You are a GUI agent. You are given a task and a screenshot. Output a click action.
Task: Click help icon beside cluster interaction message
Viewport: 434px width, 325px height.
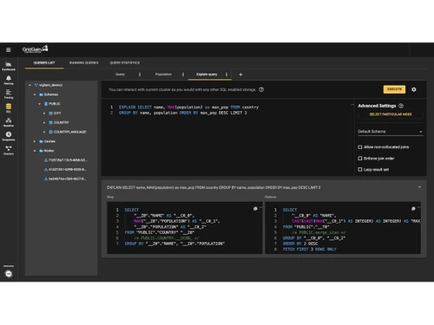pos(261,89)
